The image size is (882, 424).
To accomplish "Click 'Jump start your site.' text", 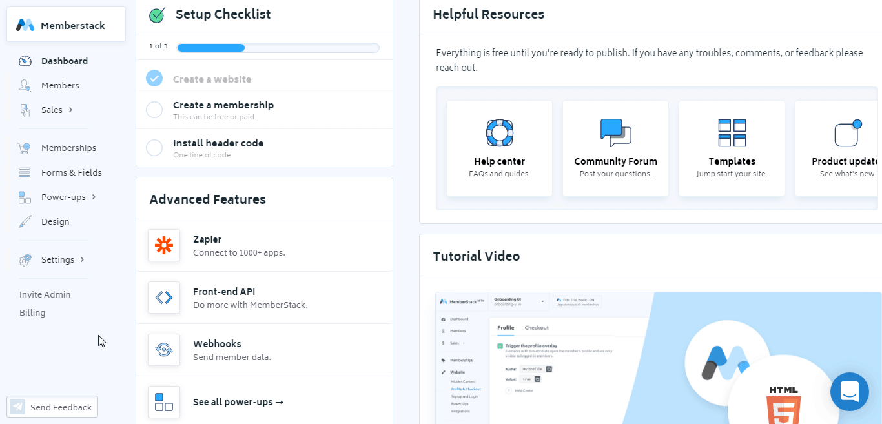I will [732, 174].
